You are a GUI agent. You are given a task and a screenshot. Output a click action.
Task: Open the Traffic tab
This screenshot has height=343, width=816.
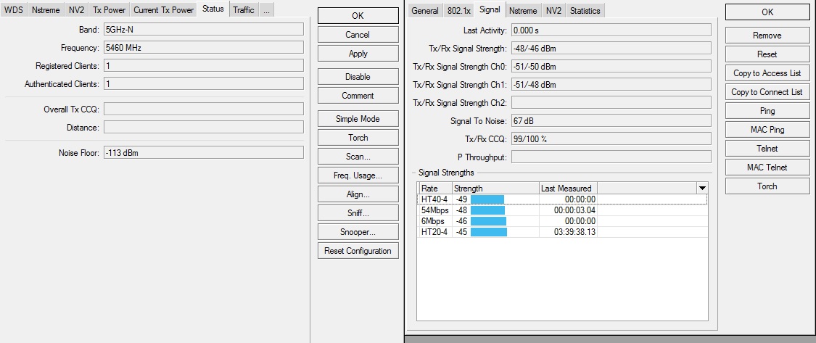coord(244,10)
